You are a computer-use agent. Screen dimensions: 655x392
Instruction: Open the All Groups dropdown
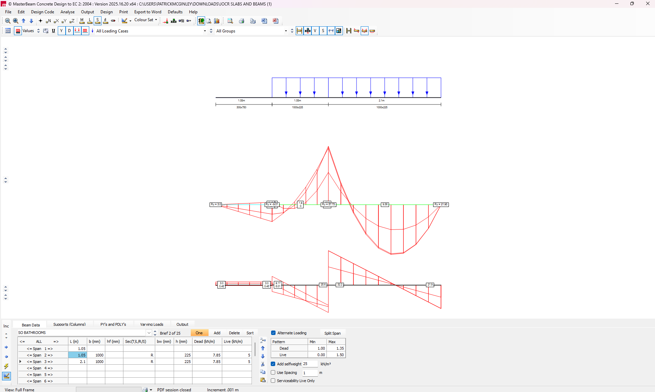click(x=286, y=31)
